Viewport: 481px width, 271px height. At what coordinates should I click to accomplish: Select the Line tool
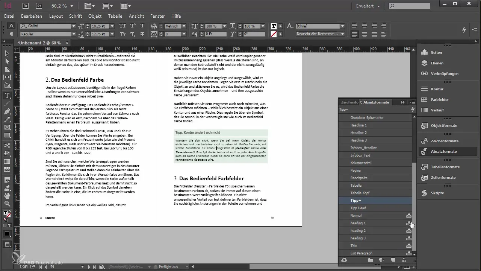coord(7,104)
